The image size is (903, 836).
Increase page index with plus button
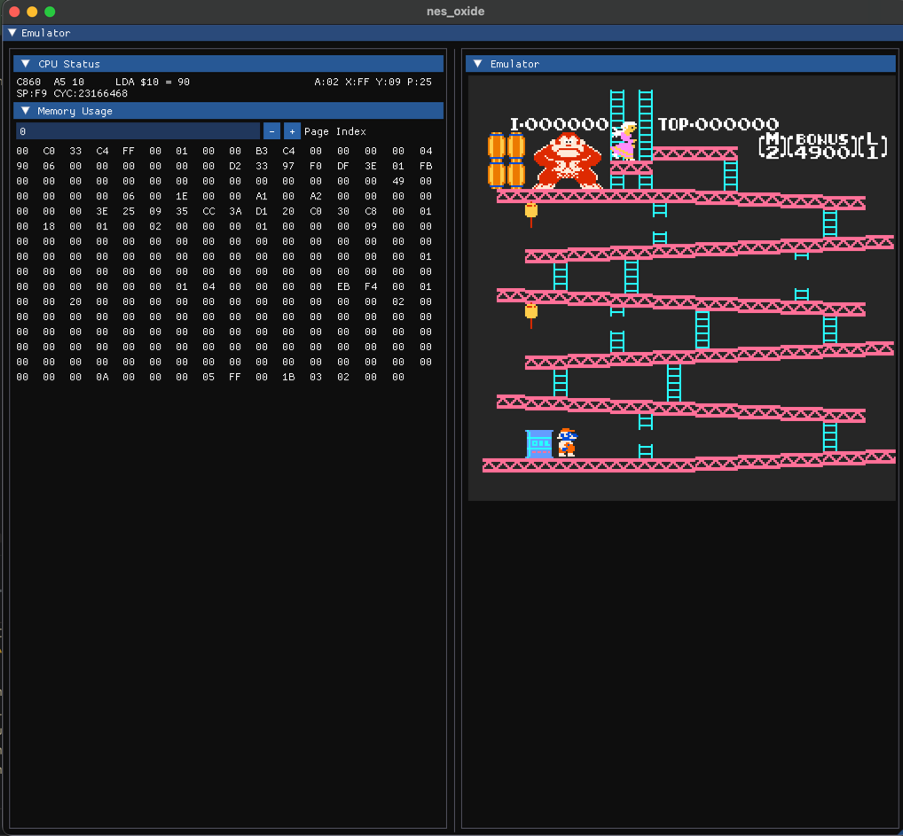click(x=292, y=131)
